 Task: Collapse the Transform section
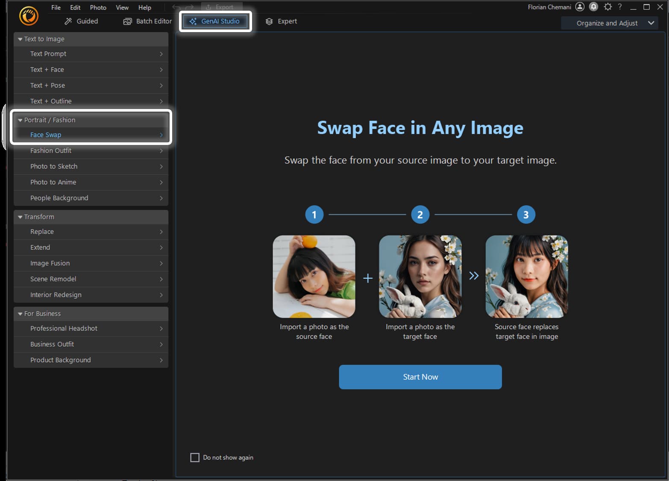pyautogui.click(x=20, y=217)
